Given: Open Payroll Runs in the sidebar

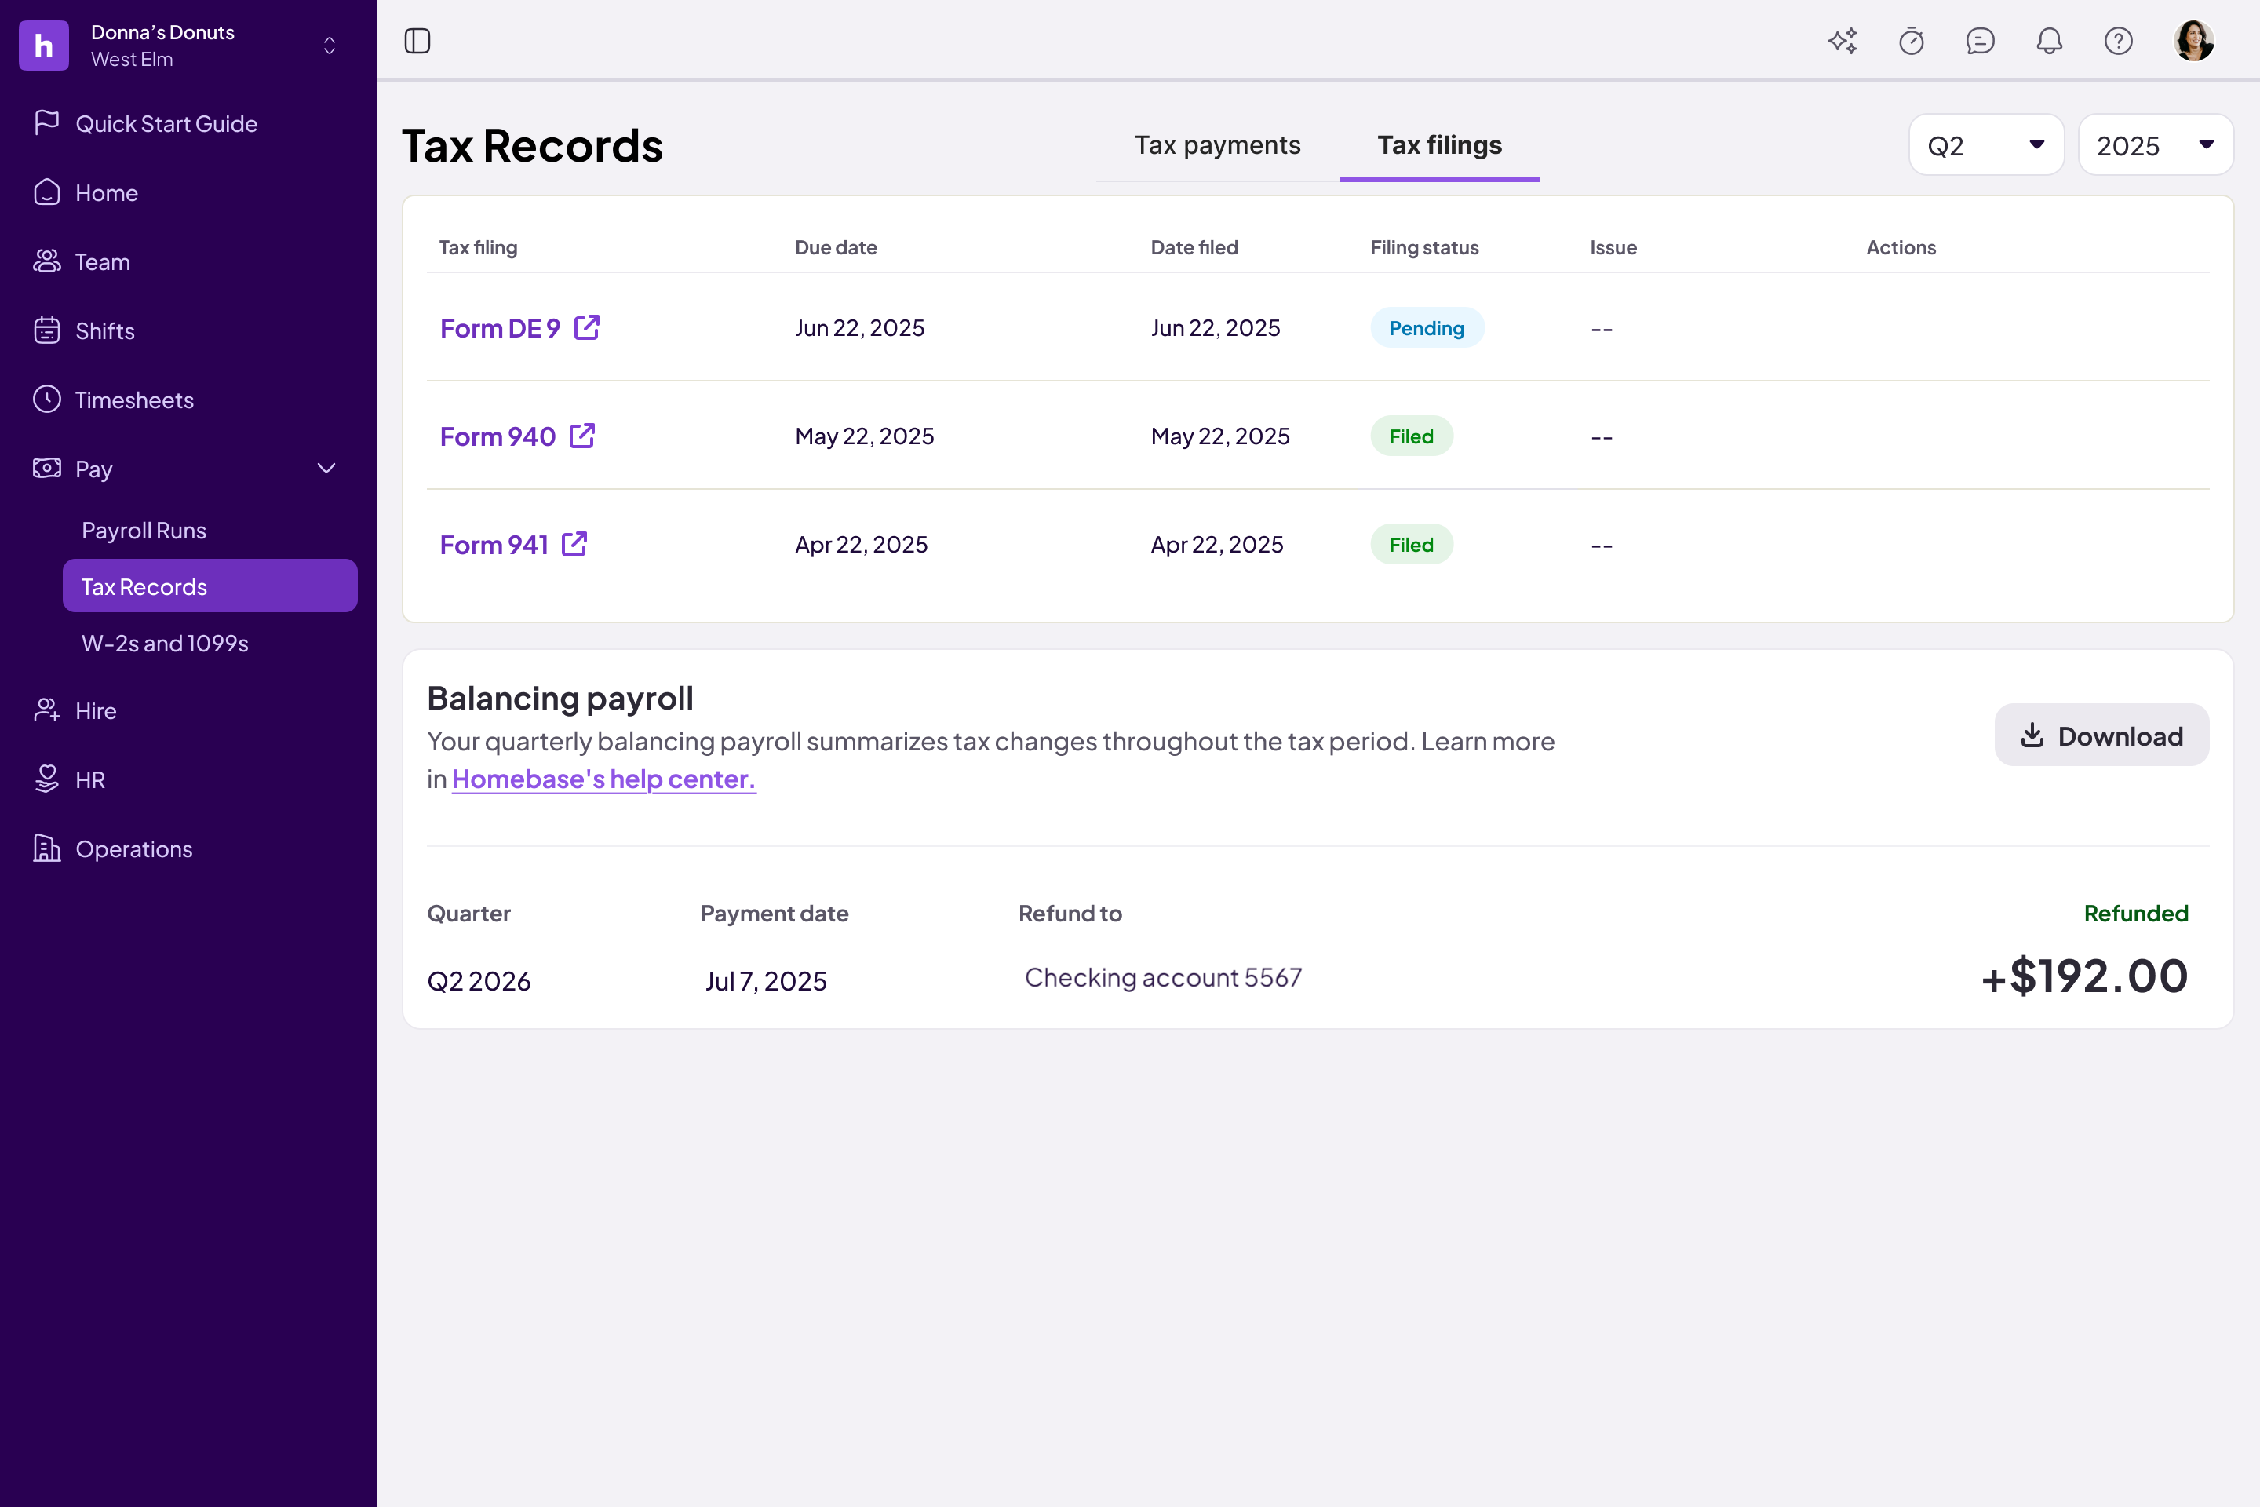Looking at the screenshot, I should (x=144, y=531).
